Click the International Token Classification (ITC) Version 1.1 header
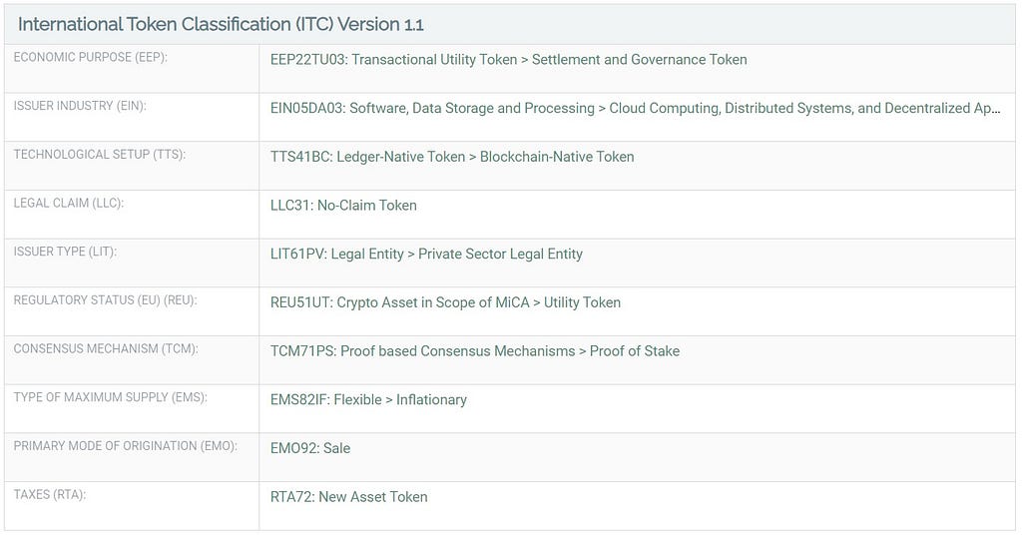Image resolution: width=1022 pixels, height=535 pixels. pyautogui.click(x=221, y=24)
